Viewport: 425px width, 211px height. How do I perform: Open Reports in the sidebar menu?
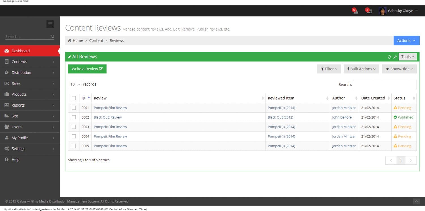pos(30,105)
